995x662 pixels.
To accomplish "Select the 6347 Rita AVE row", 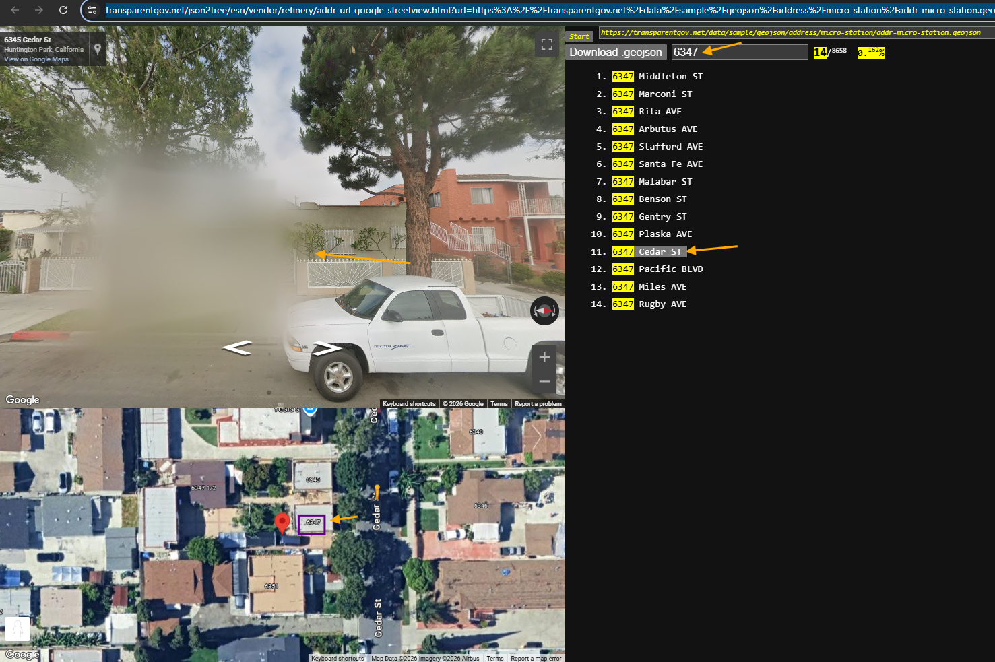I will tap(647, 112).
